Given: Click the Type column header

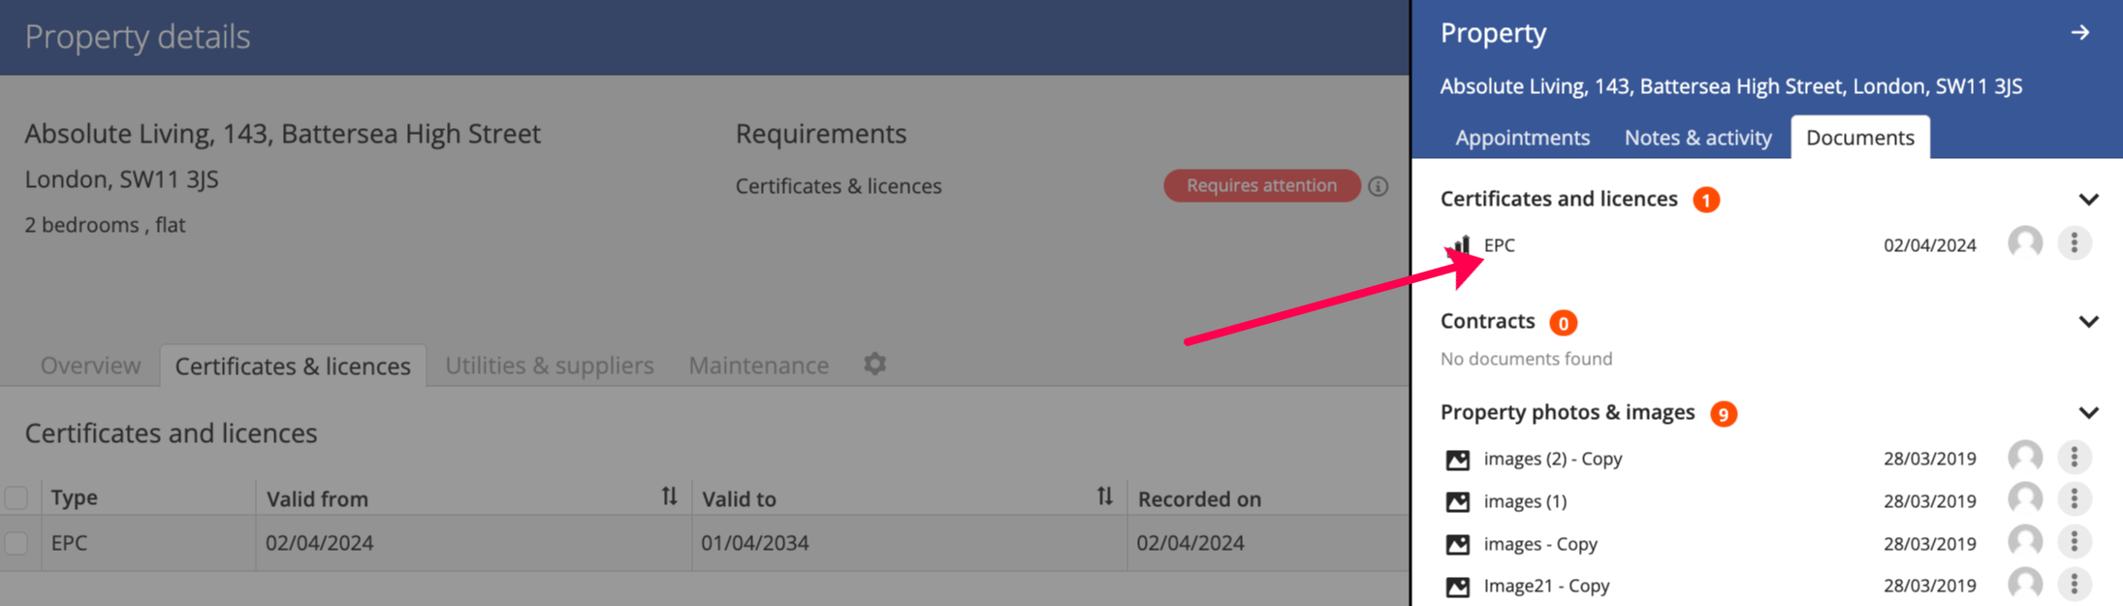Looking at the screenshot, I should (75, 497).
